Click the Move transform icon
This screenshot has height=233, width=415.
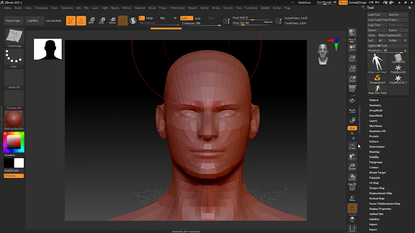[91, 20]
